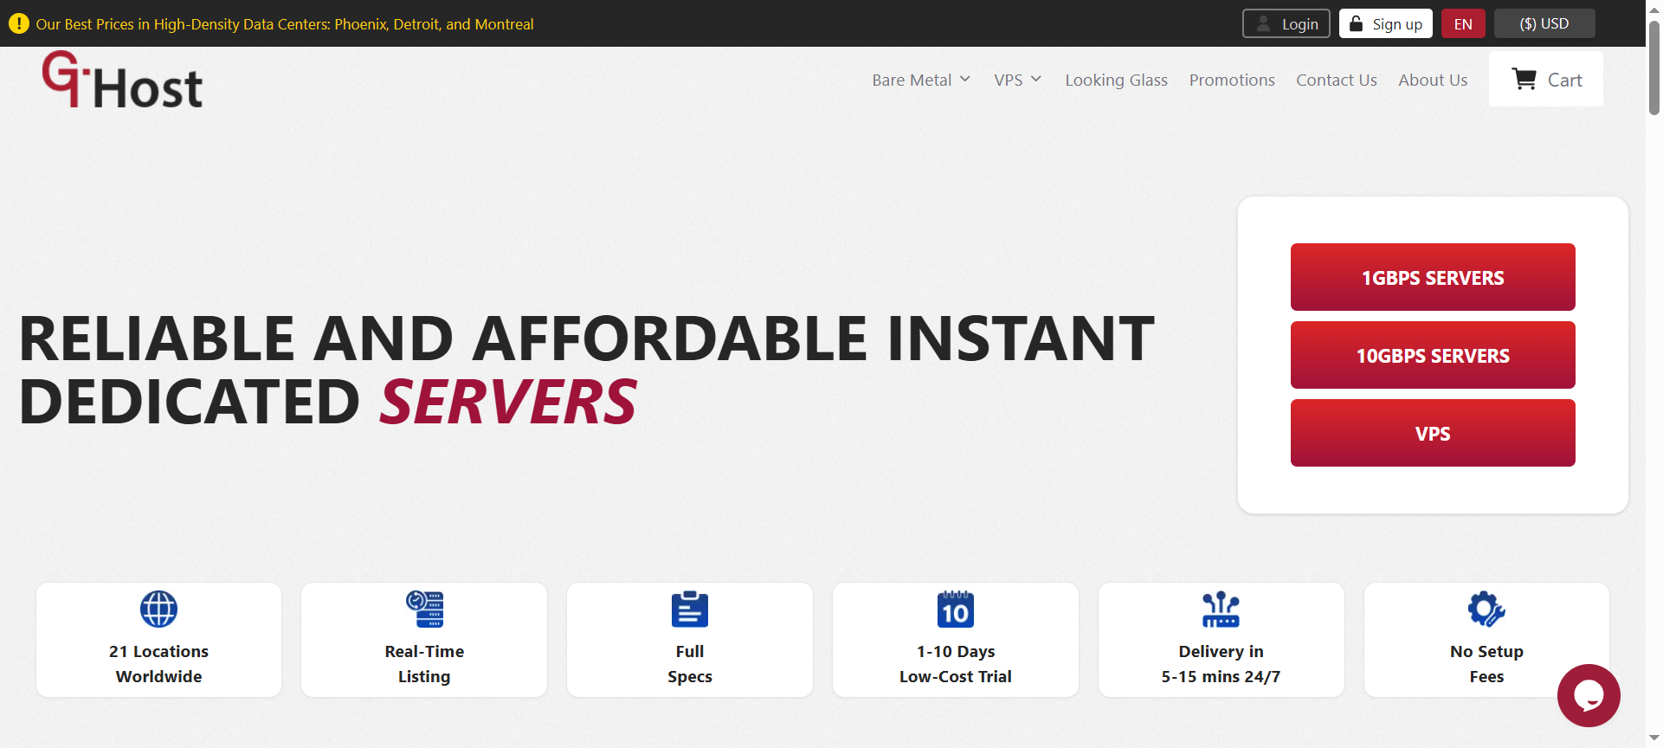This screenshot has height=748, width=1663.
Task: Click the yellow alert icon in banner
Action: click(x=18, y=24)
